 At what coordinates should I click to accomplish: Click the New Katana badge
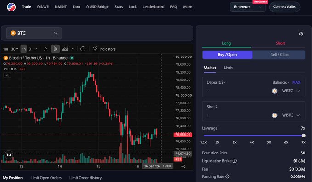[260, 2]
